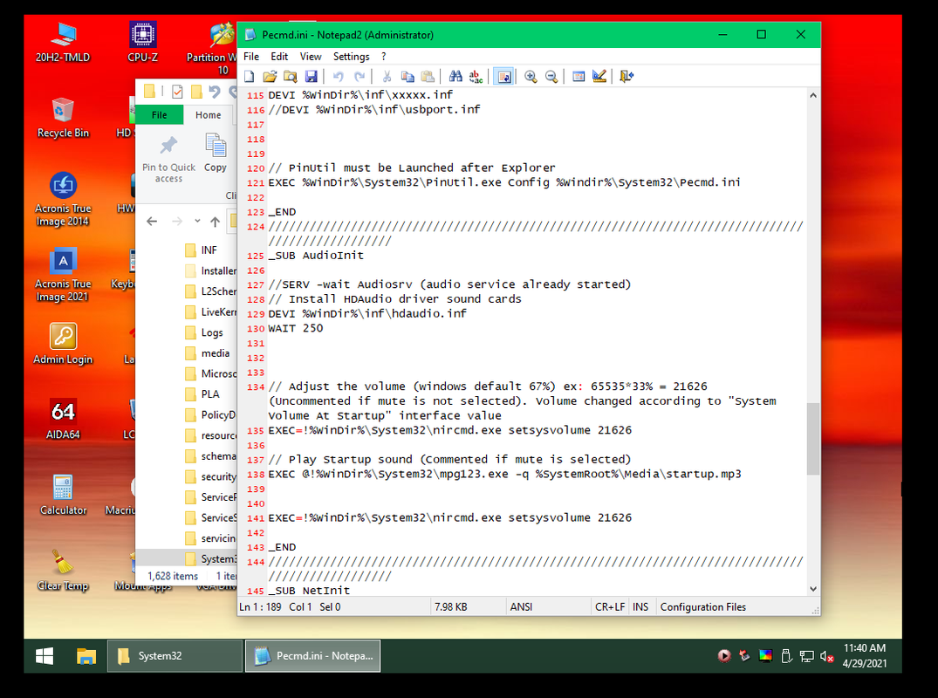Open the ? help menu

click(383, 56)
